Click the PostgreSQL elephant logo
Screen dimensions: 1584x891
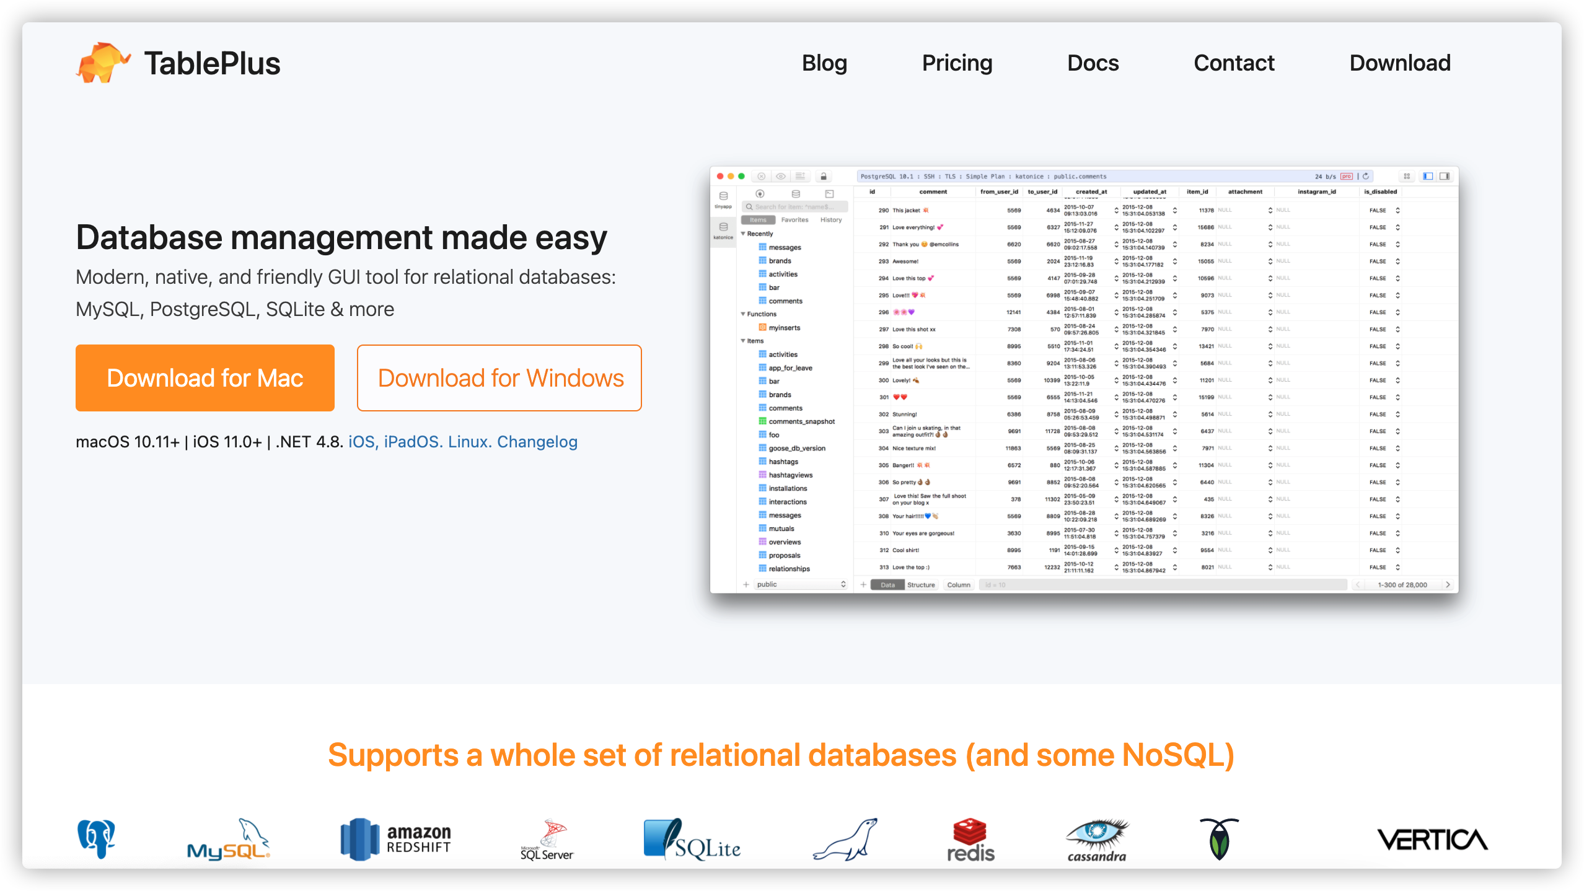(x=96, y=839)
